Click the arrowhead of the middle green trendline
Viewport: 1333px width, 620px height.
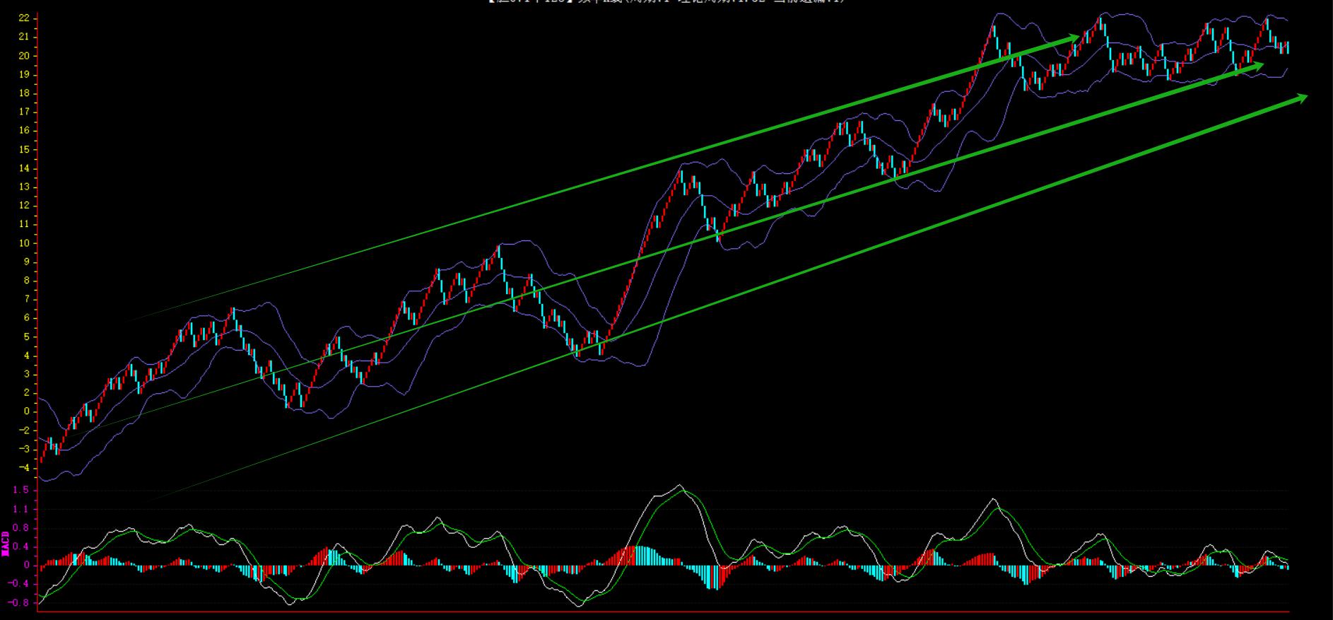click(x=1257, y=65)
